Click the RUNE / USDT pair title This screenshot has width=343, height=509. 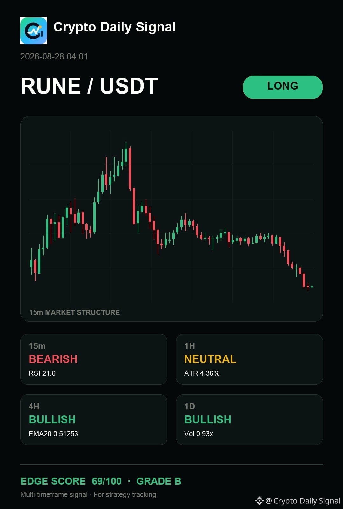click(x=89, y=86)
